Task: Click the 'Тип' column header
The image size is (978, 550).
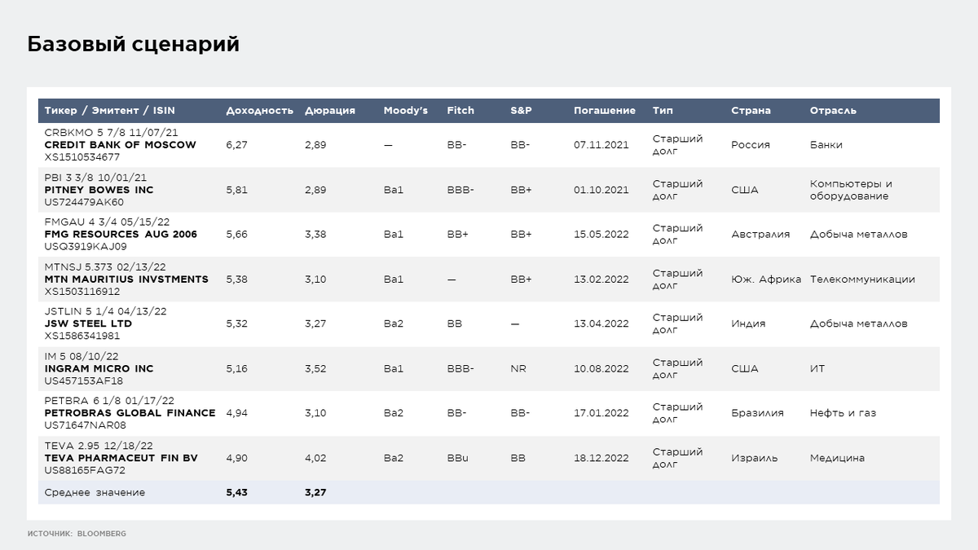Action: [663, 111]
